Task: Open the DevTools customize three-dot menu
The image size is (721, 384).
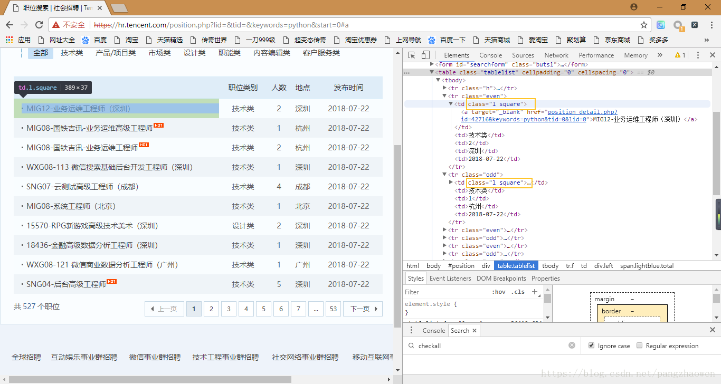Action: click(698, 55)
